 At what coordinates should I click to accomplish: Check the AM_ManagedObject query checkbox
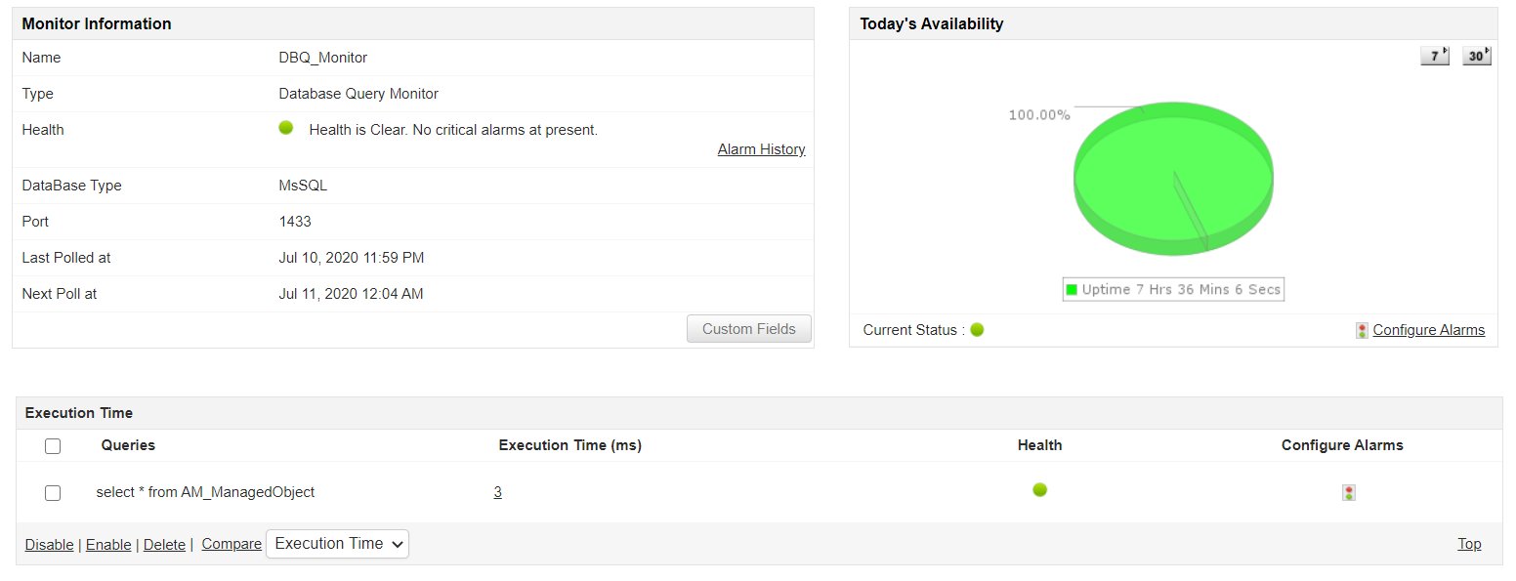[x=53, y=493]
